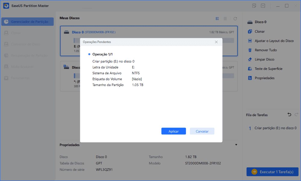Click the Disco 0 drive icon in the disk list

pos(67,32)
